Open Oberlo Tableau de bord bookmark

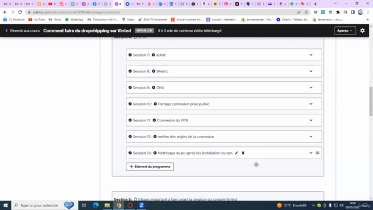(293, 19)
